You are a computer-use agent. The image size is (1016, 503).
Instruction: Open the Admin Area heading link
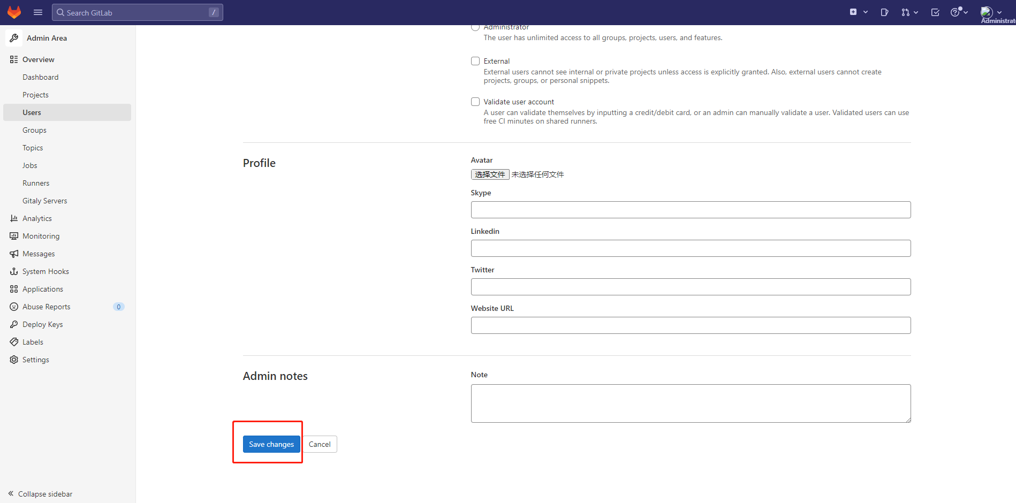[47, 38]
